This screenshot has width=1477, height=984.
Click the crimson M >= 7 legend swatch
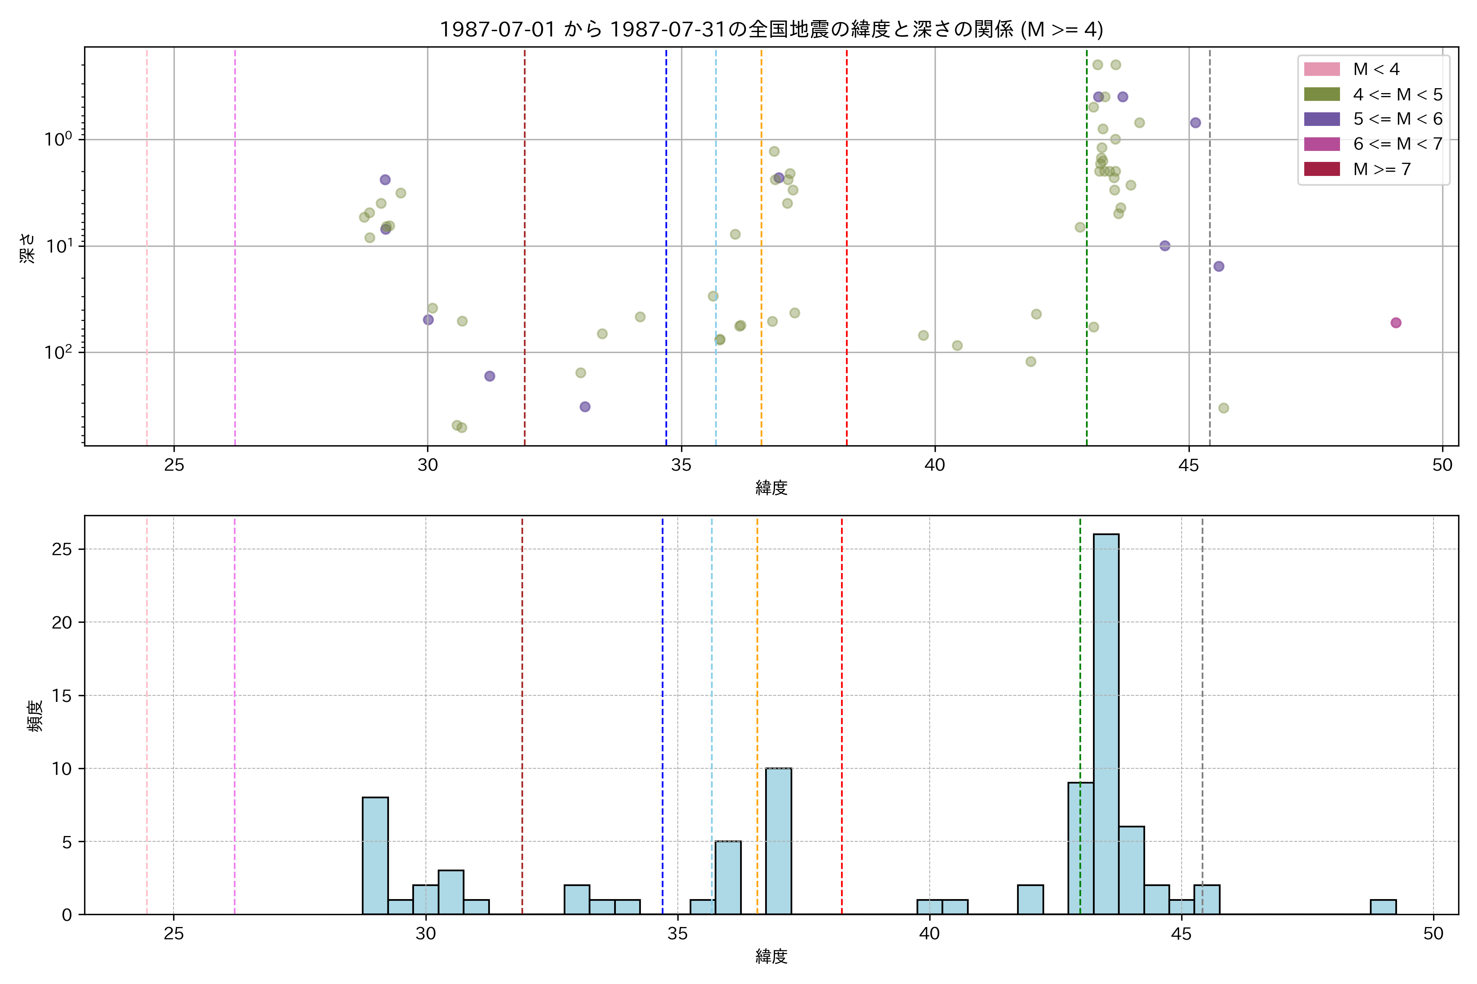coord(1321,169)
